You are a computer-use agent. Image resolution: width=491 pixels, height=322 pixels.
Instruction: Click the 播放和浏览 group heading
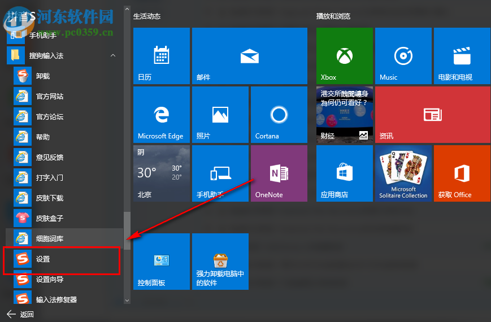[x=333, y=16]
